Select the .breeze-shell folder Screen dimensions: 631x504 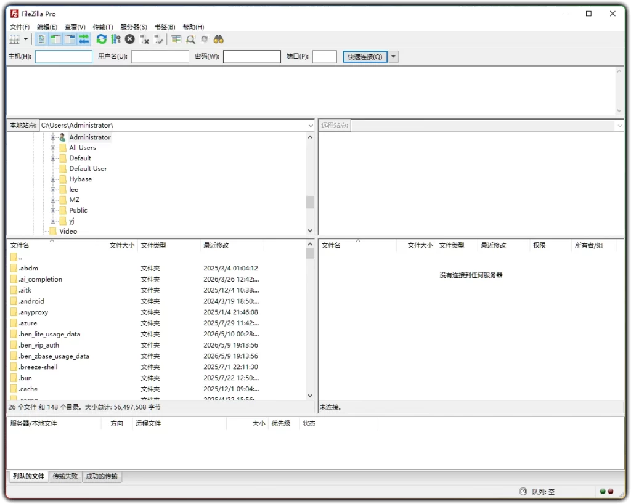point(38,367)
